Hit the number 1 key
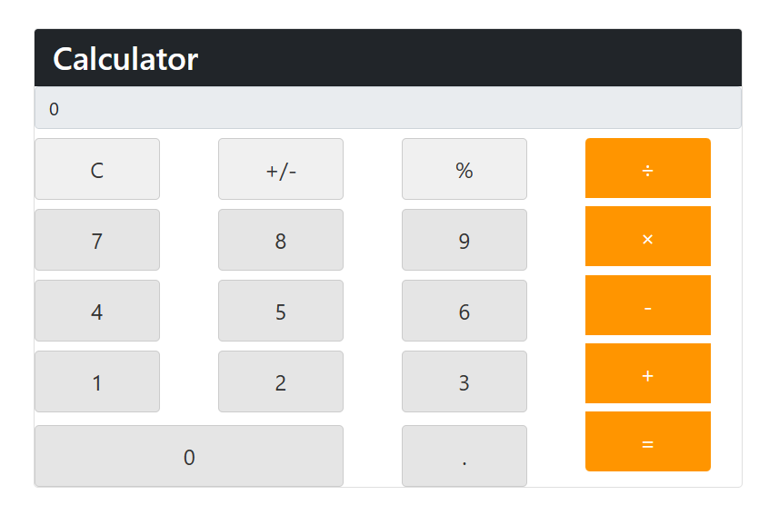This screenshot has height=515, width=769. pyautogui.click(x=97, y=381)
